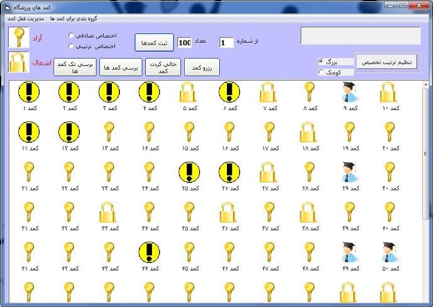Choose the اختصاص تصادفی random allocation option
Image resolution: width=433 pixels, height=307 pixels.
pyautogui.click(x=71, y=35)
